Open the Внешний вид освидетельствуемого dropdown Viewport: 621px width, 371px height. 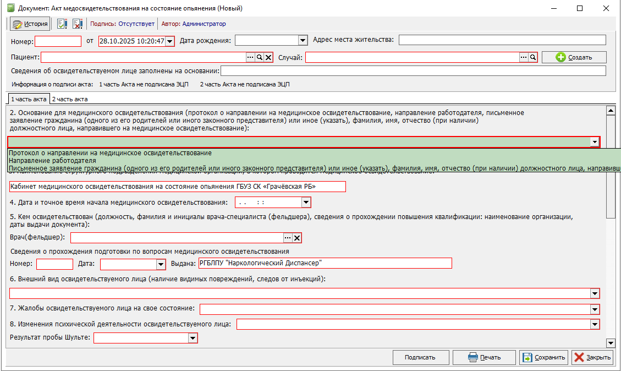pos(595,293)
